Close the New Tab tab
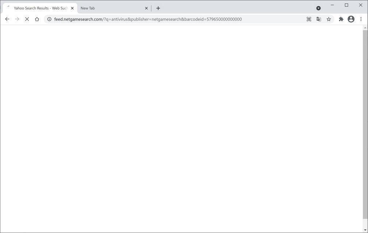This screenshot has width=368, height=233. [x=146, y=8]
